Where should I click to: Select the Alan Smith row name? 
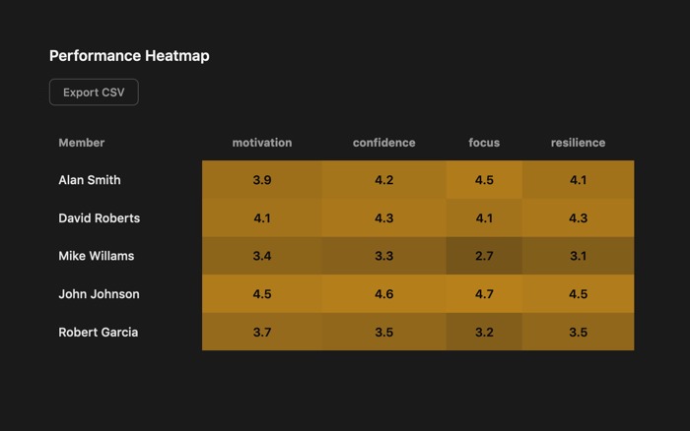pos(90,180)
